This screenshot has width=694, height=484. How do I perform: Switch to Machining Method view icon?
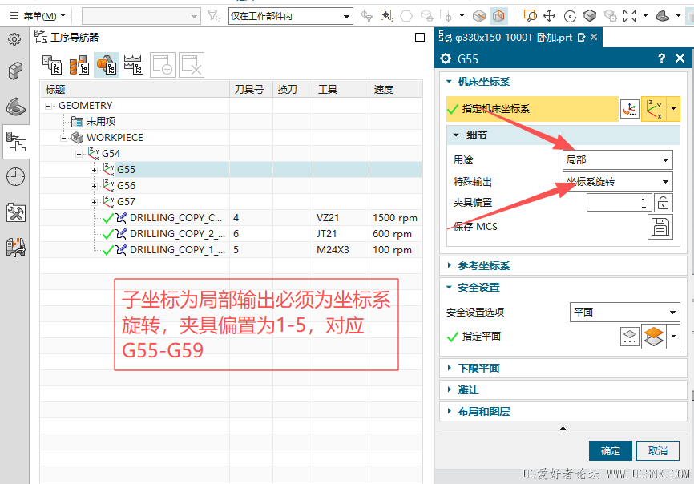(x=134, y=65)
